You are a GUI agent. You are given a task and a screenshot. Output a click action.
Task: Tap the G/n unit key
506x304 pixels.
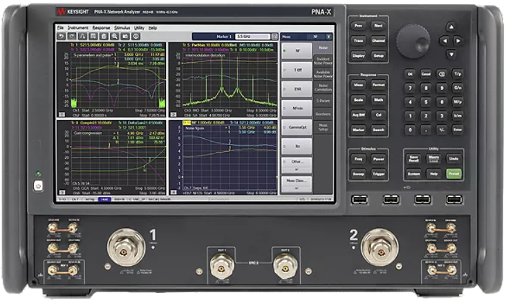tap(458, 88)
